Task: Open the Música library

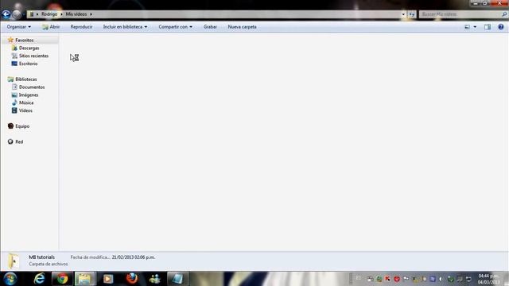Action: [x=26, y=102]
